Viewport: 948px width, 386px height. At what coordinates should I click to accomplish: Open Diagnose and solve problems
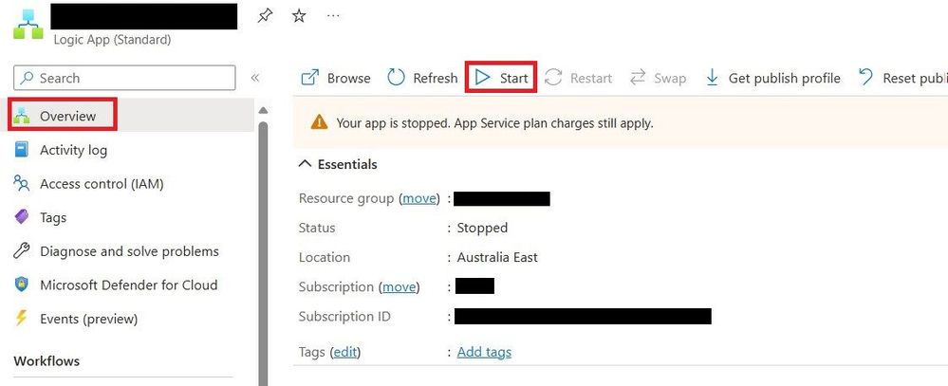(127, 251)
